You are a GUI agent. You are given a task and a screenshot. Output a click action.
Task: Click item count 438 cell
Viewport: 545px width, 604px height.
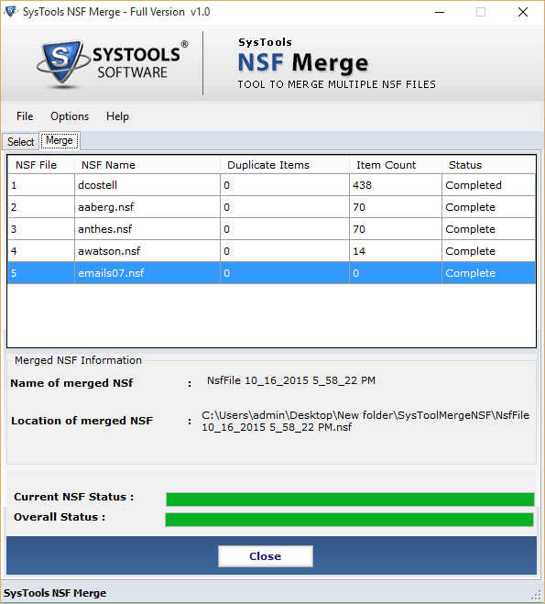pos(396,185)
